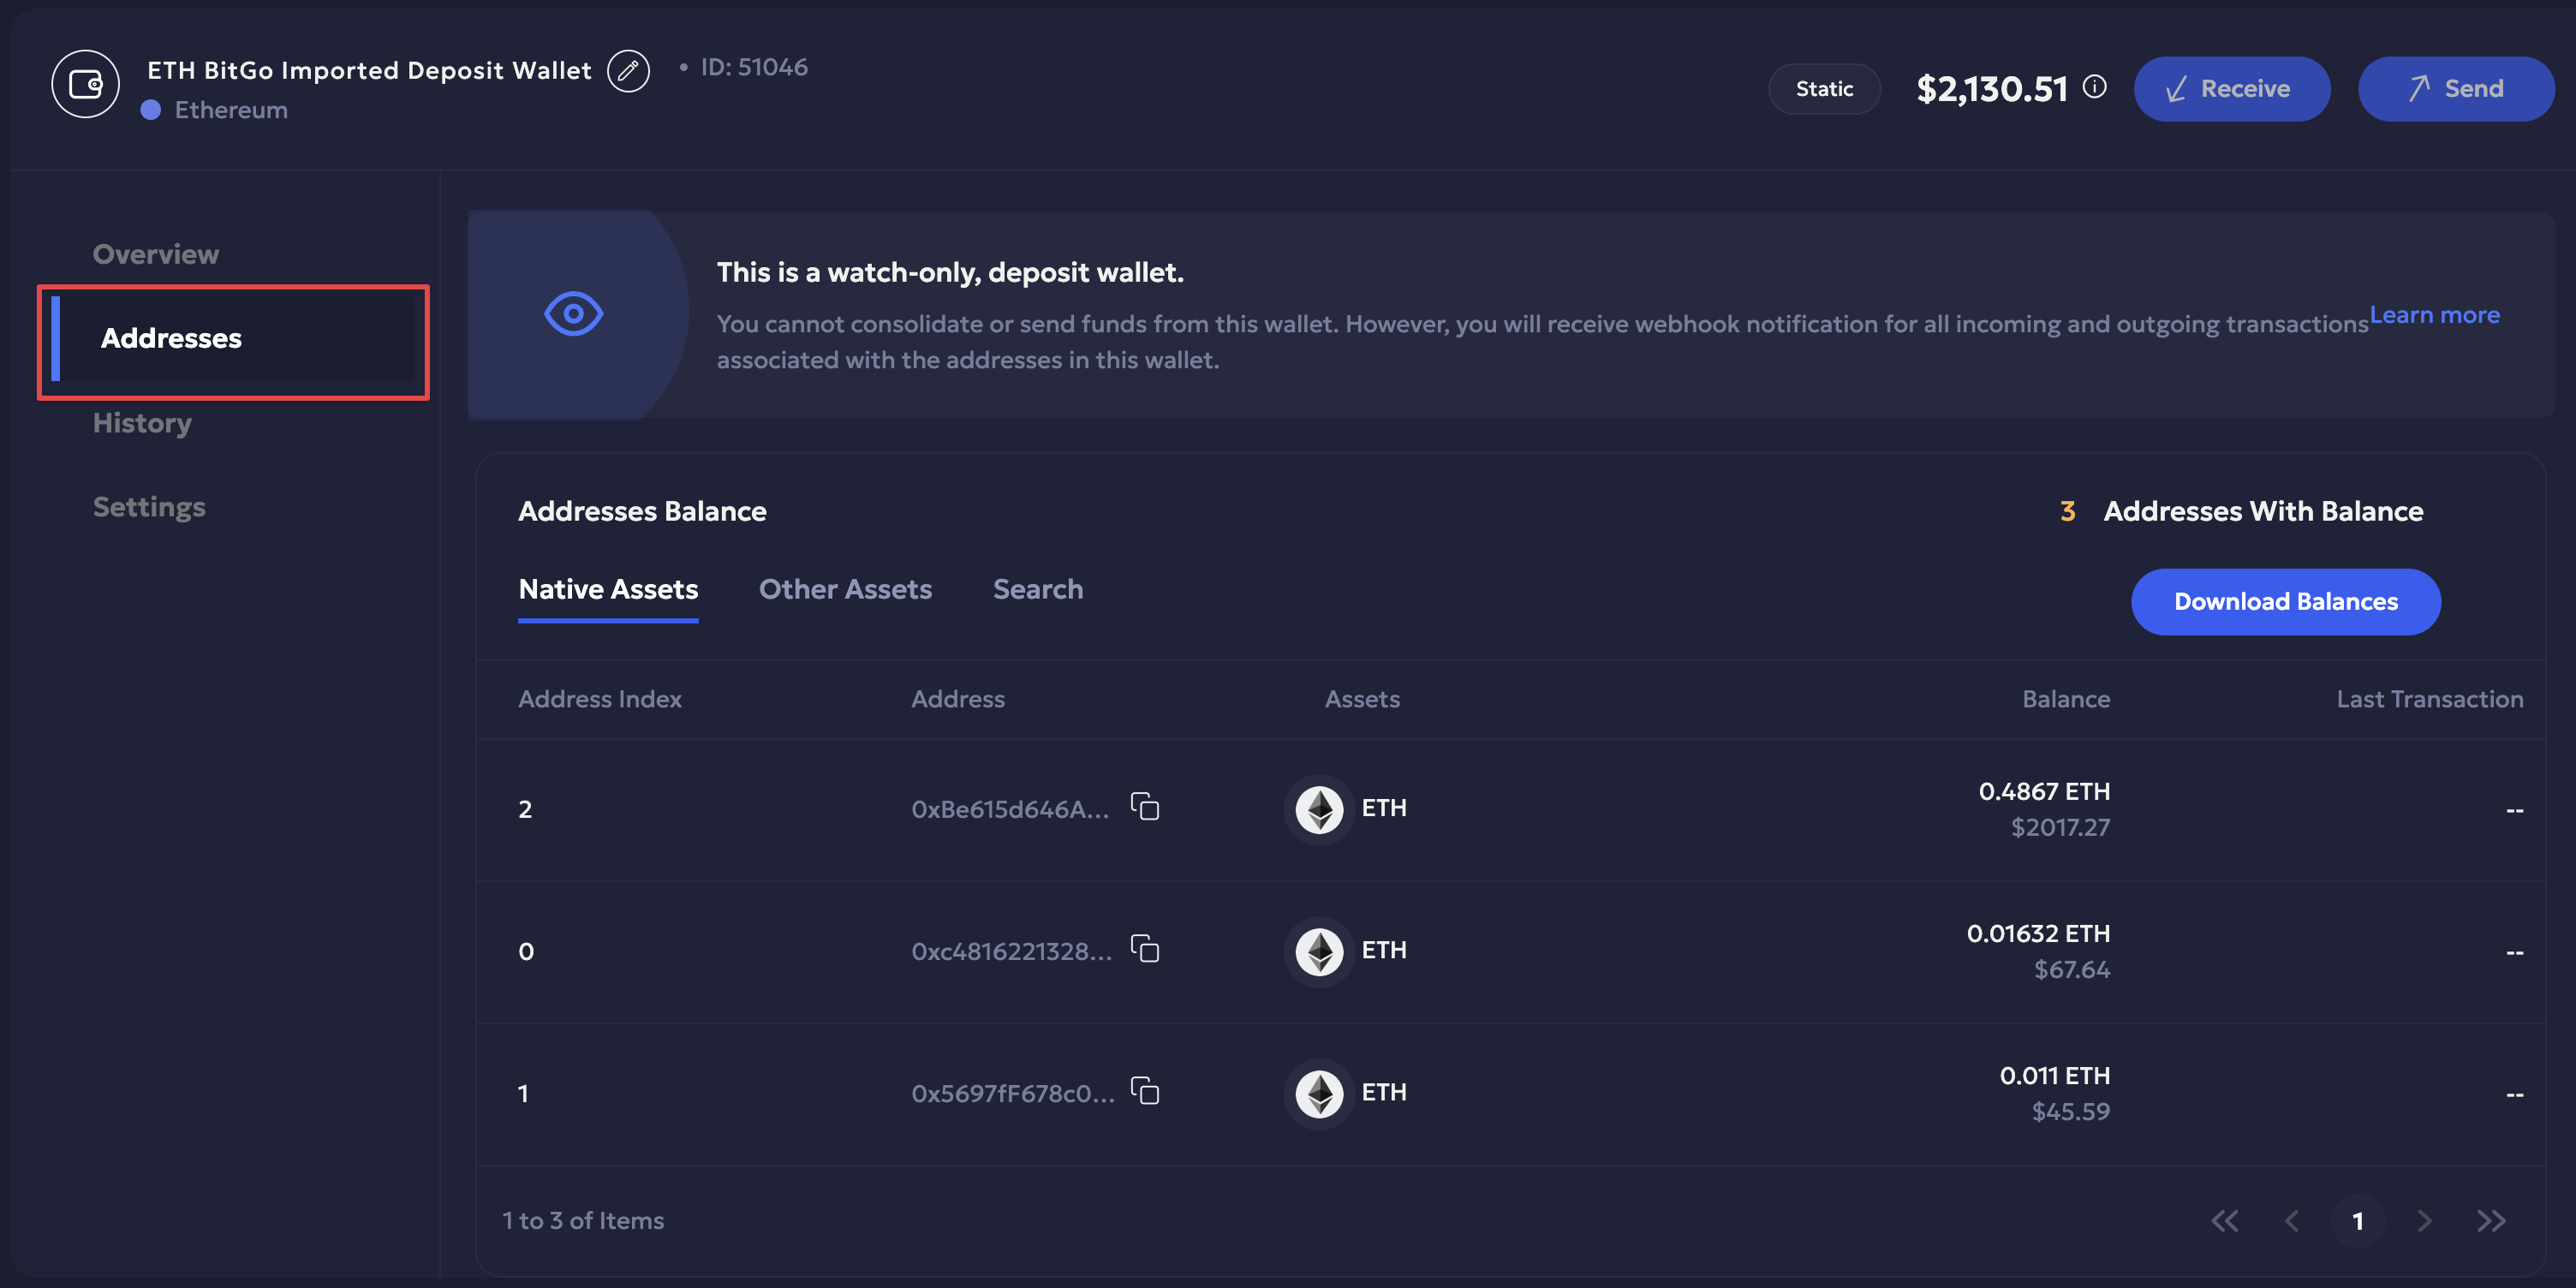Open the Search tab

[x=1037, y=589]
